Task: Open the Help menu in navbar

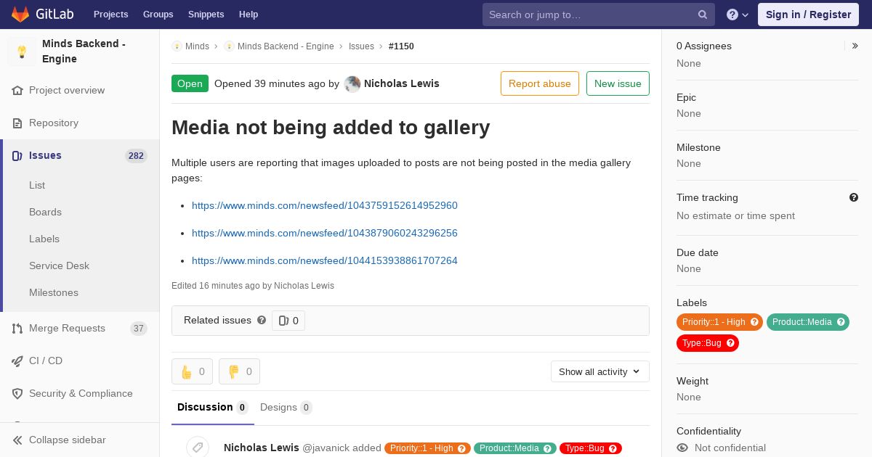Action: click(249, 15)
